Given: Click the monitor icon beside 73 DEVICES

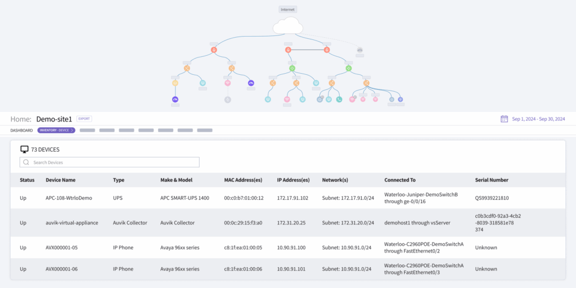Looking at the screenshot, I should [24, 150].
